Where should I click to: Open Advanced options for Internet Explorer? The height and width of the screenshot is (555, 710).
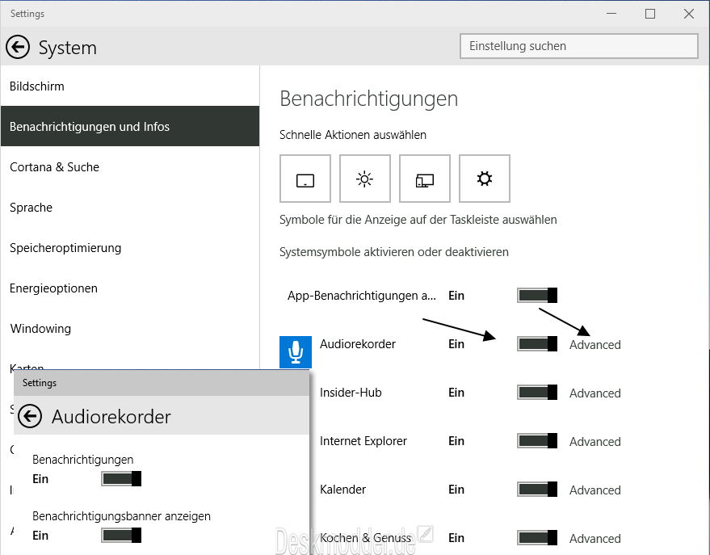[x=595, y=442]
